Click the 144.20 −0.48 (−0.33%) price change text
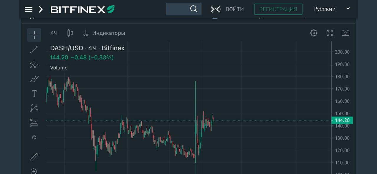377x174 pixels. [82, 57]
